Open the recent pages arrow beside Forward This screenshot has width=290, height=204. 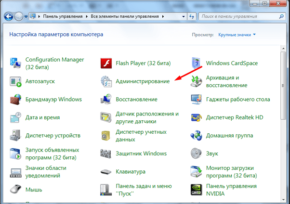coord(26,17)
